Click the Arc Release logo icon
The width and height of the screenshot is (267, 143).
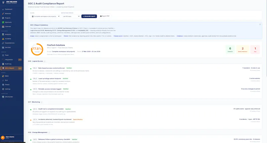point(3,2)
